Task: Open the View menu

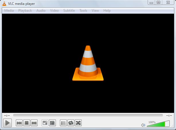Action: [95, 11]
